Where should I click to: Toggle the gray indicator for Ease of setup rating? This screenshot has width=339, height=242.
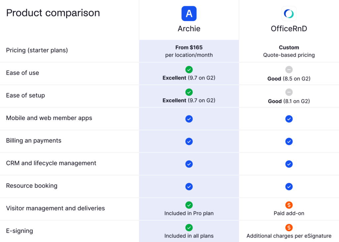pyautogui.click(x=289, y=92)
